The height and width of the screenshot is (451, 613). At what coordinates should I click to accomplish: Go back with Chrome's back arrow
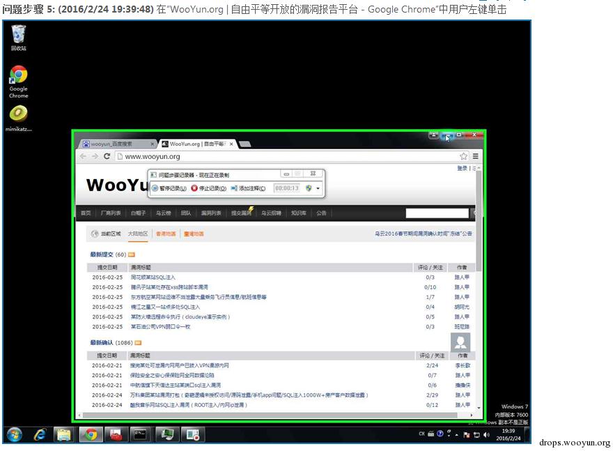point(83,156)
